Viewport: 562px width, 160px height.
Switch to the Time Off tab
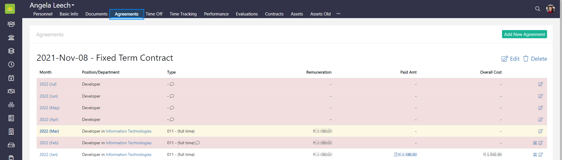tap(154, 14)
